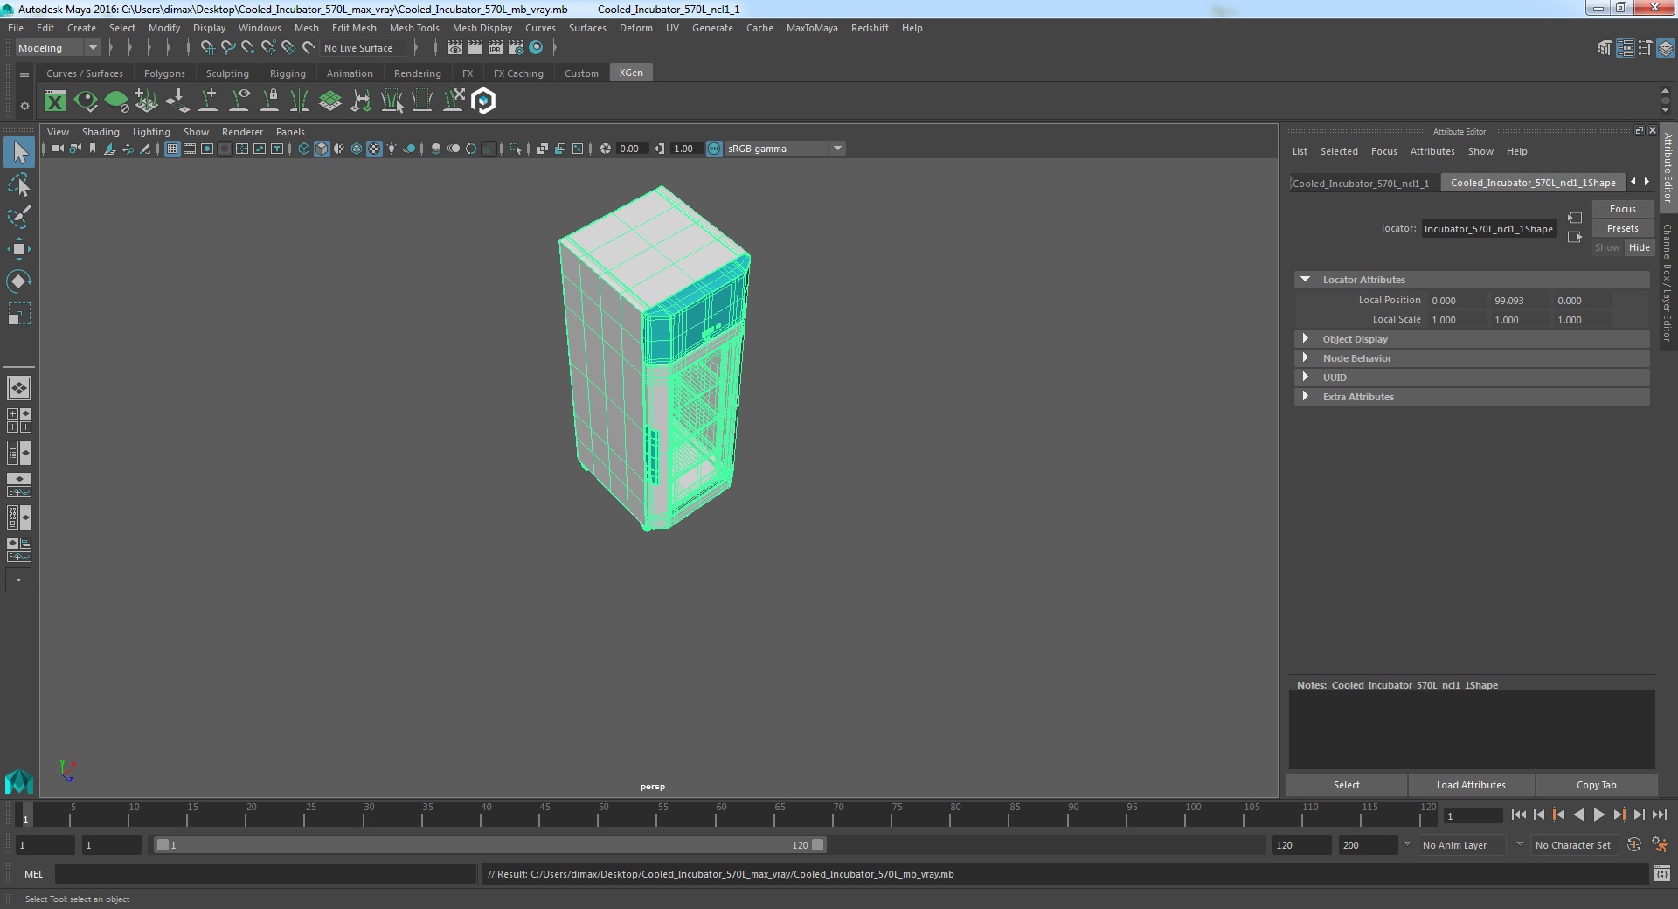Click the single perspective view layout icon
This screenshot has width=1678, height=909.
[19, 387]
